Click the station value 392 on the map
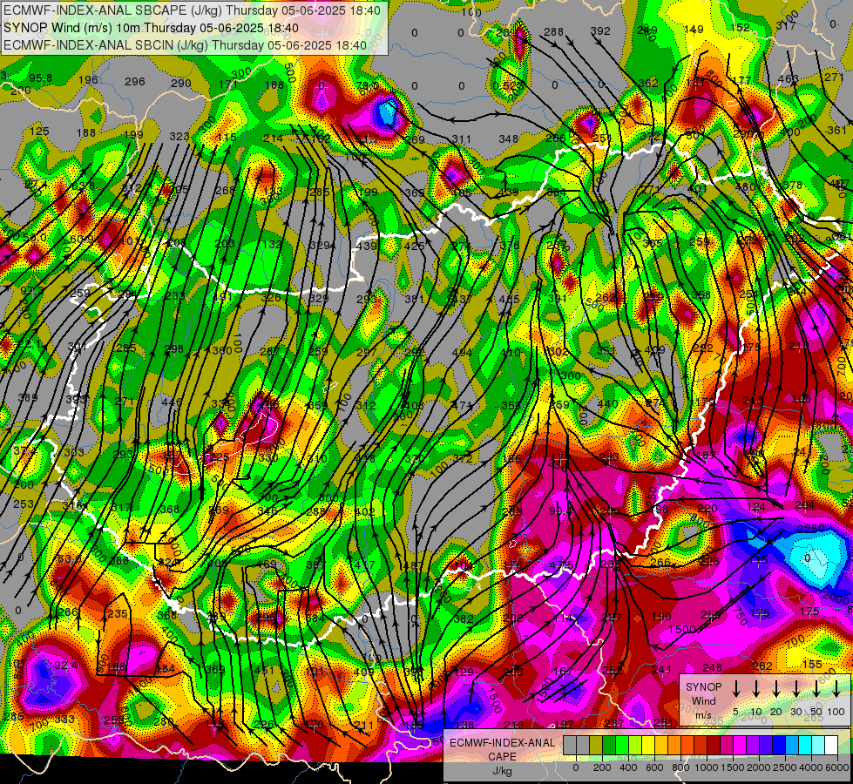Viewport: 853px width, 784px height. pyautogui.click(x=600, y=31)
